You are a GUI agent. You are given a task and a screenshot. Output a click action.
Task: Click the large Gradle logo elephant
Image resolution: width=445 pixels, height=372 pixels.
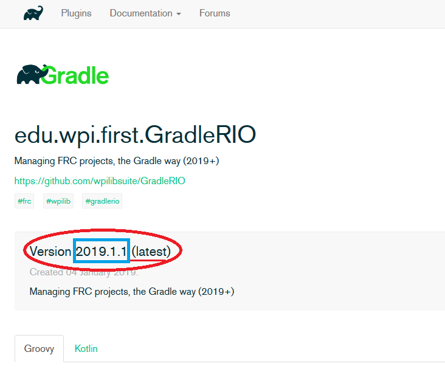pos(29,75)
